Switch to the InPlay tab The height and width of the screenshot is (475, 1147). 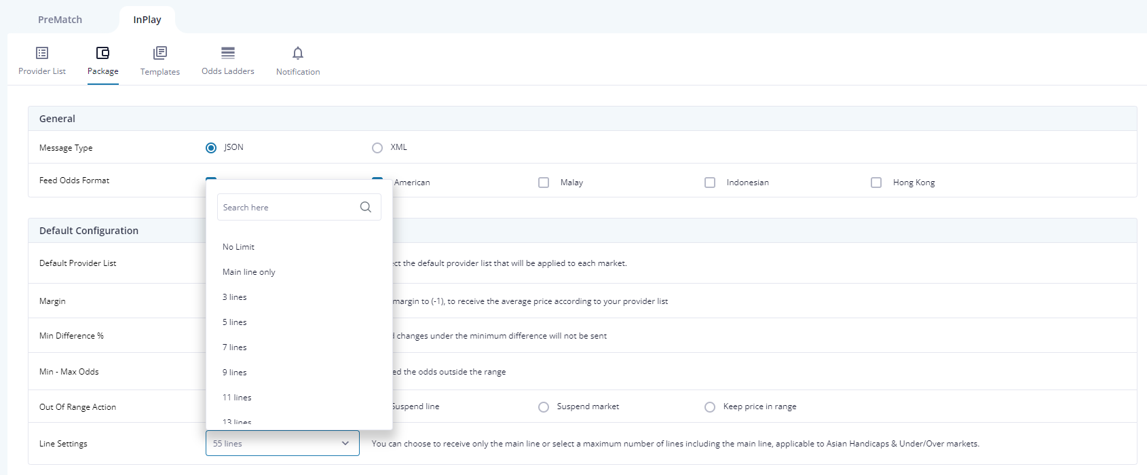point(147,20)
